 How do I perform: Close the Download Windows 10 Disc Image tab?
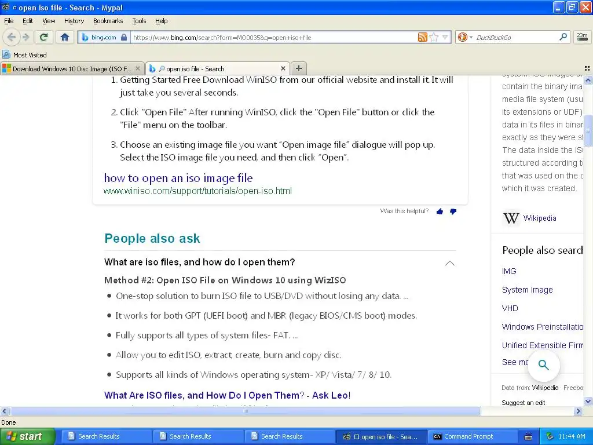pos(138,68)
